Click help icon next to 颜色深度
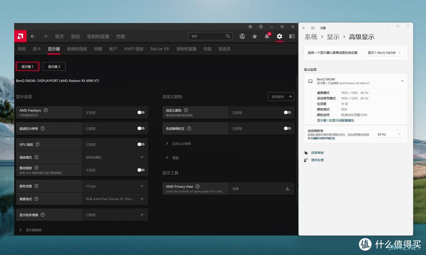This screenshot has height=255, width=426. 36,186
